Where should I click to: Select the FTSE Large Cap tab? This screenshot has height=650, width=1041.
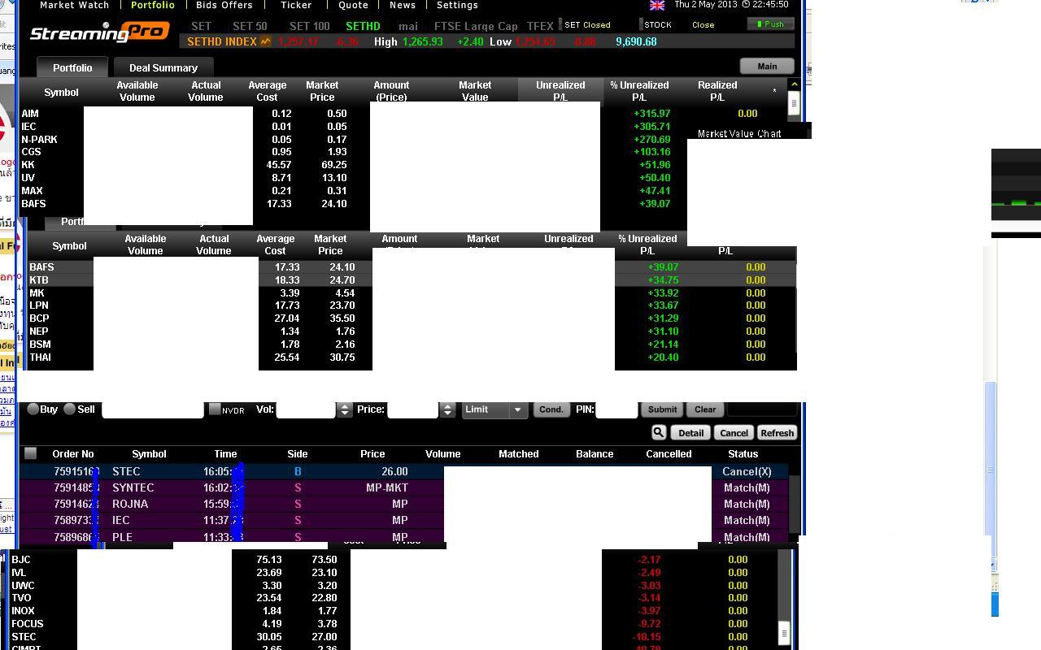click(476, 26)
